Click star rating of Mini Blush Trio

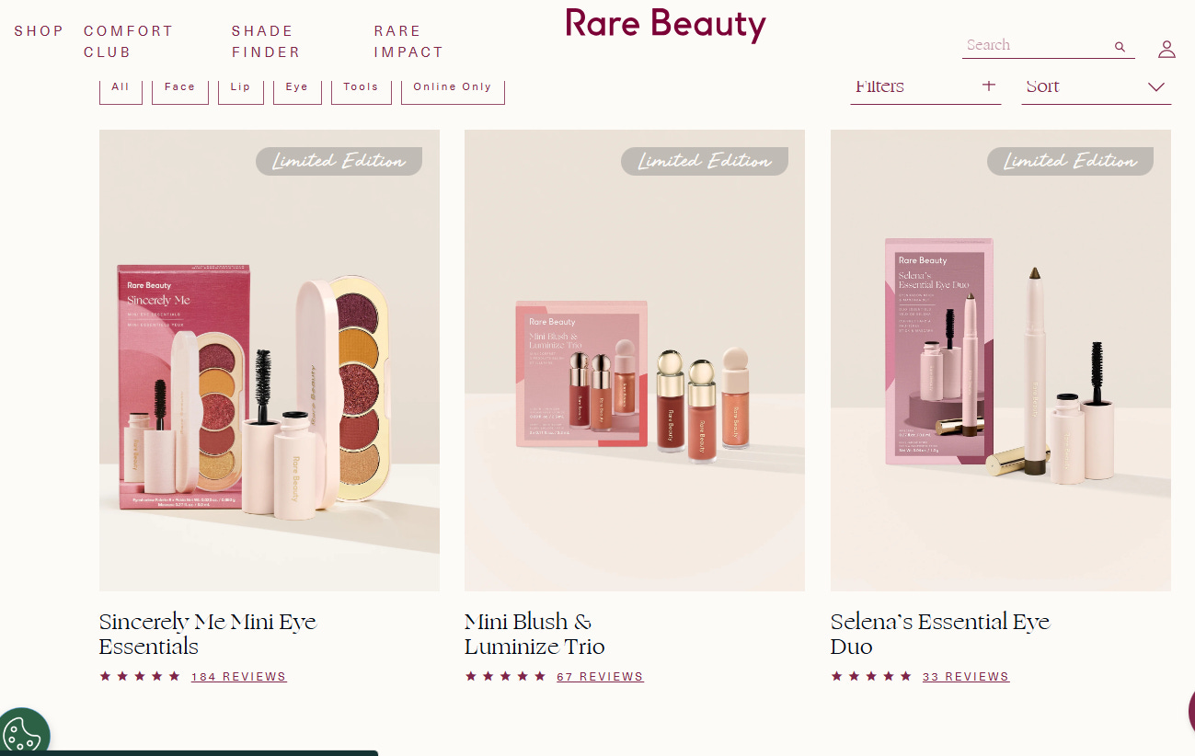[x=505, y=676]
